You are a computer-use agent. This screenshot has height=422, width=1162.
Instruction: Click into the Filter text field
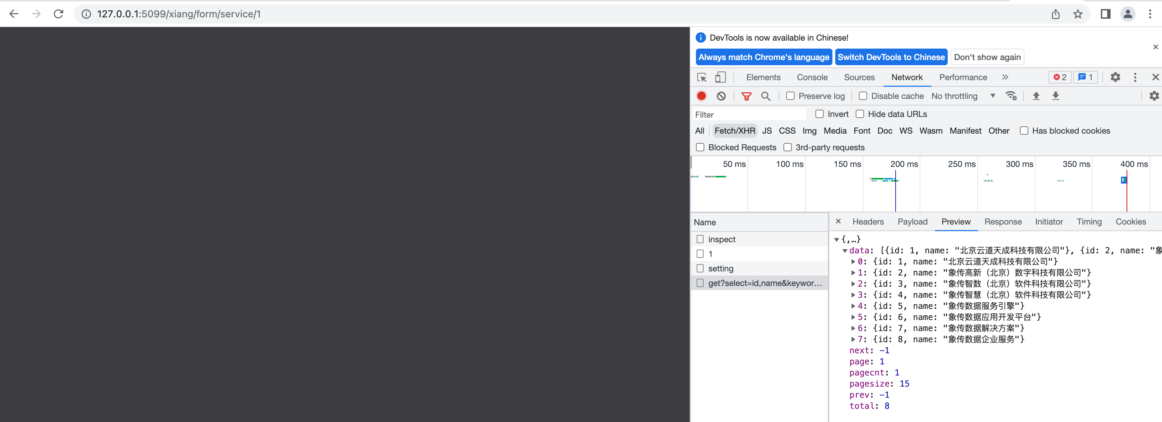[749, 115]
